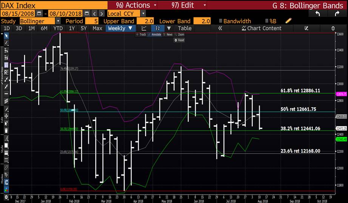Edit the Upper Band value field

pyautogui.click(x=145, y=21)
